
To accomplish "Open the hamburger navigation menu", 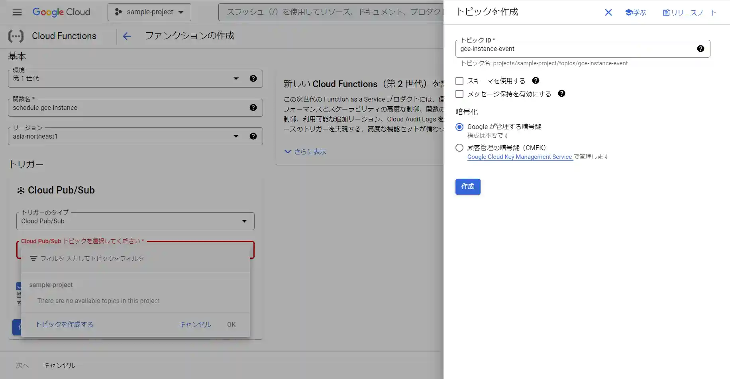I will coord(17,12).
